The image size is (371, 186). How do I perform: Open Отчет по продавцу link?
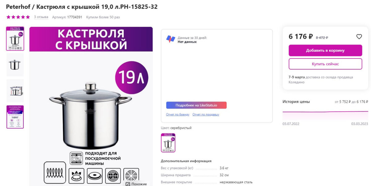206,114
